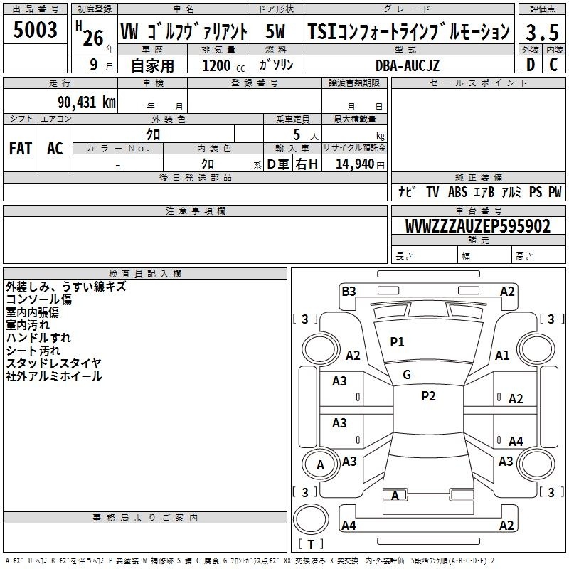Click the interior grade C cell
Screen dimensions: 569x569
553,65
